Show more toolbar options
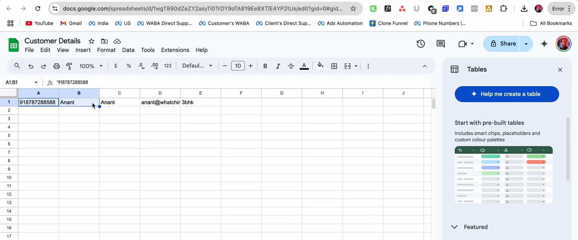578x240 pixels. tap(368, 66)
